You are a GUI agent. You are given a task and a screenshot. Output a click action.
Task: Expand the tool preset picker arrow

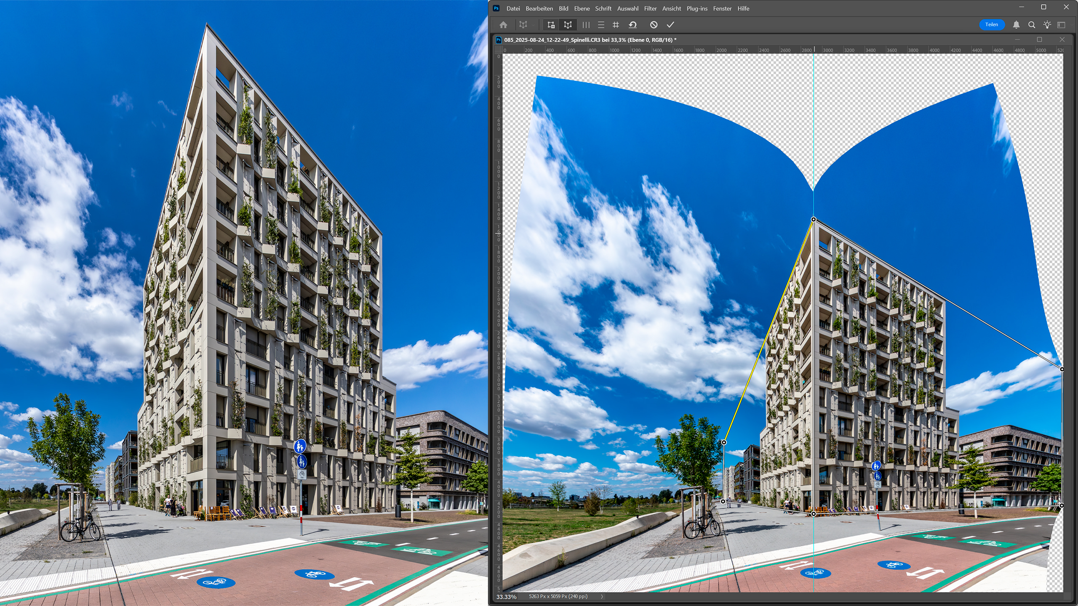[x=533, y=25]
